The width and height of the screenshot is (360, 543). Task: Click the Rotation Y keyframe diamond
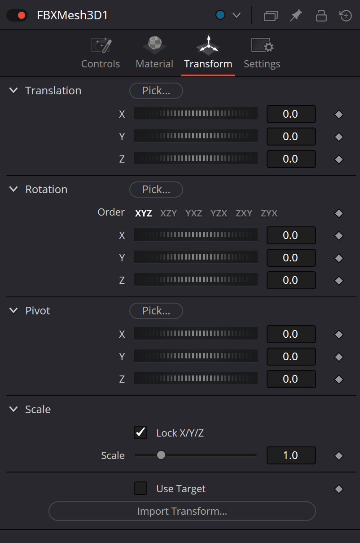coord(339,258)
